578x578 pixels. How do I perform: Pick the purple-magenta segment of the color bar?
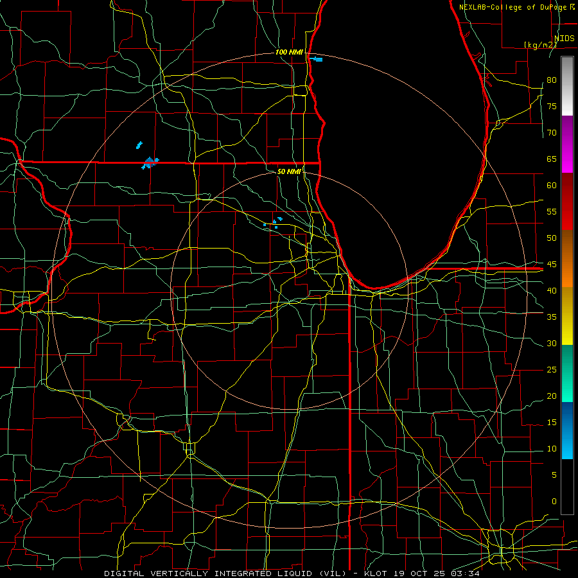click(x=567, y=144)
